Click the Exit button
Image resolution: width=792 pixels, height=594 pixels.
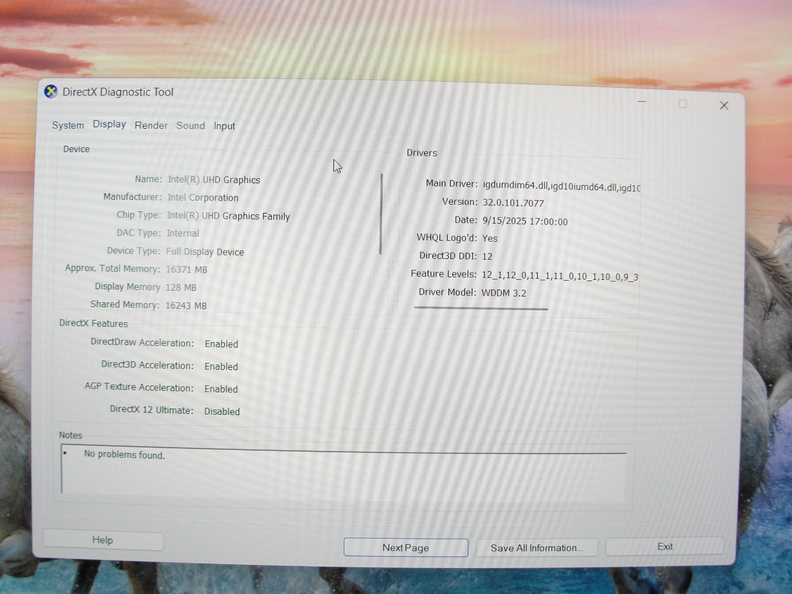(665, 546)
